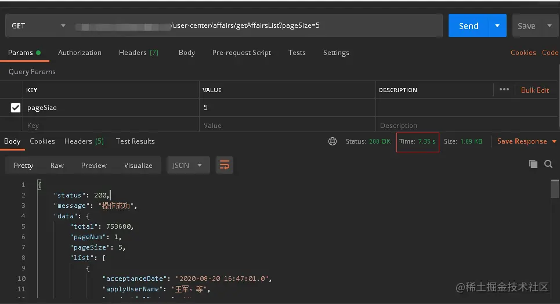Open the GET method dropdown
This screenshot has width=560, height=304.
pos(38,25)
